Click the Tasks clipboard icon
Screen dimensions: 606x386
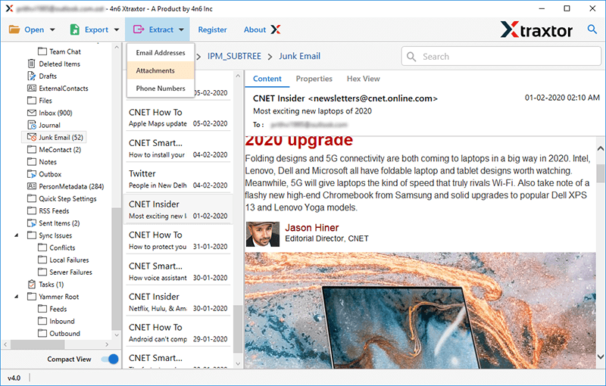click(x=32, y=285)
